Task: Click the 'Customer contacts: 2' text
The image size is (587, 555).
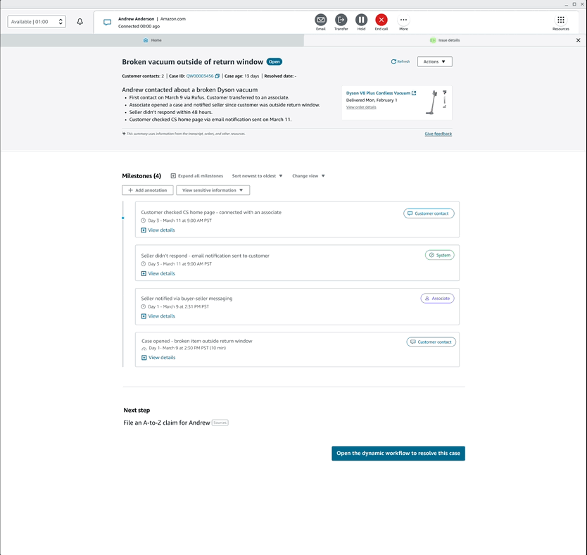Action: point(143,76)
